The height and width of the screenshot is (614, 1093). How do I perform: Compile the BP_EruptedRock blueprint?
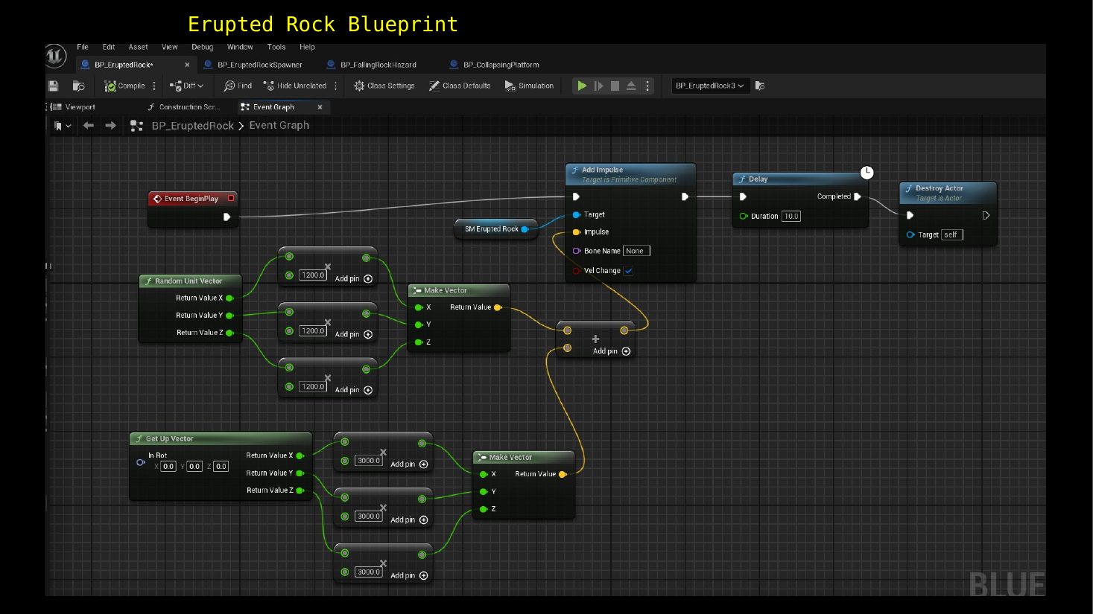[x=124, y=86]
